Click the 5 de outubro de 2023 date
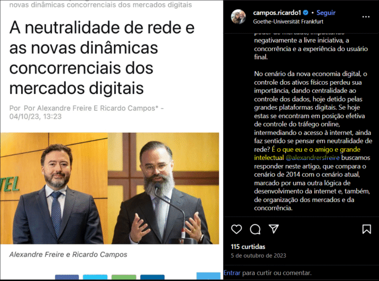379x281 pixels. coord(258,256)
